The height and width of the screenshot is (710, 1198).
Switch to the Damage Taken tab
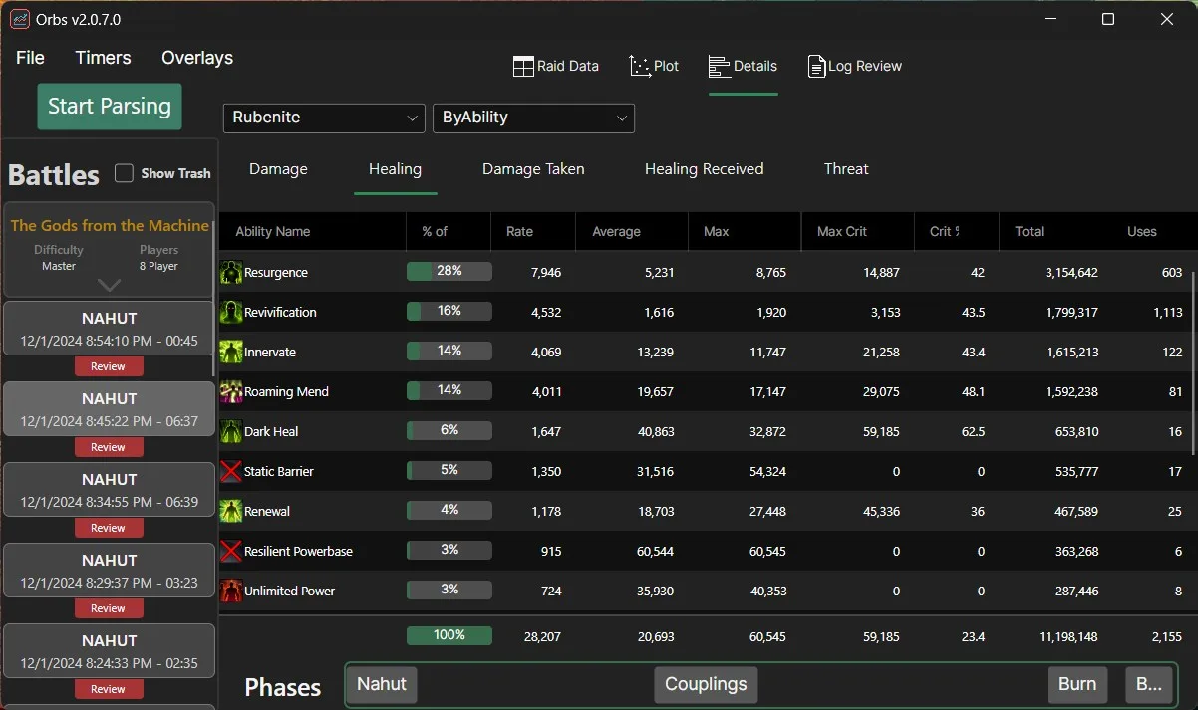533,169
